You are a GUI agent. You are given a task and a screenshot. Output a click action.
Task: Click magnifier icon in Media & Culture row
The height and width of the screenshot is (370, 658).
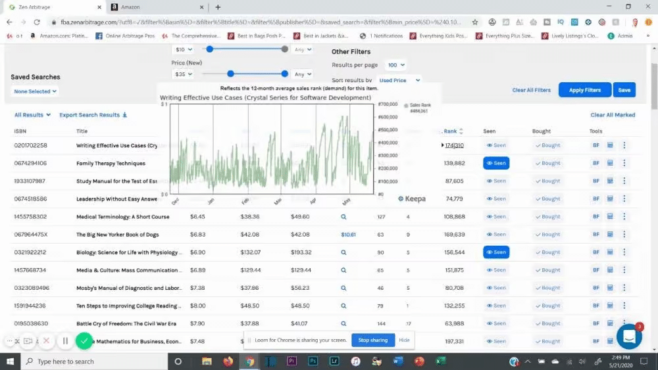click(343, 270)
